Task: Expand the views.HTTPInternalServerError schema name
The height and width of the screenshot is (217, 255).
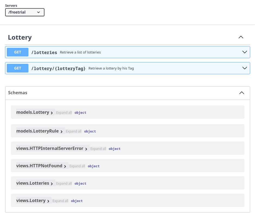Action: tap(50, 148)
